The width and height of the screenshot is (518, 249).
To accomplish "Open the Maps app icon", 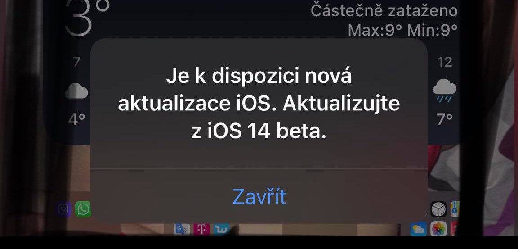I will [455, 209].
